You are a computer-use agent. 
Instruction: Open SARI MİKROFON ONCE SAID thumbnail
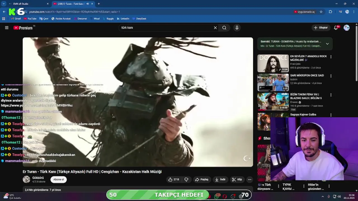pos(273,82)
